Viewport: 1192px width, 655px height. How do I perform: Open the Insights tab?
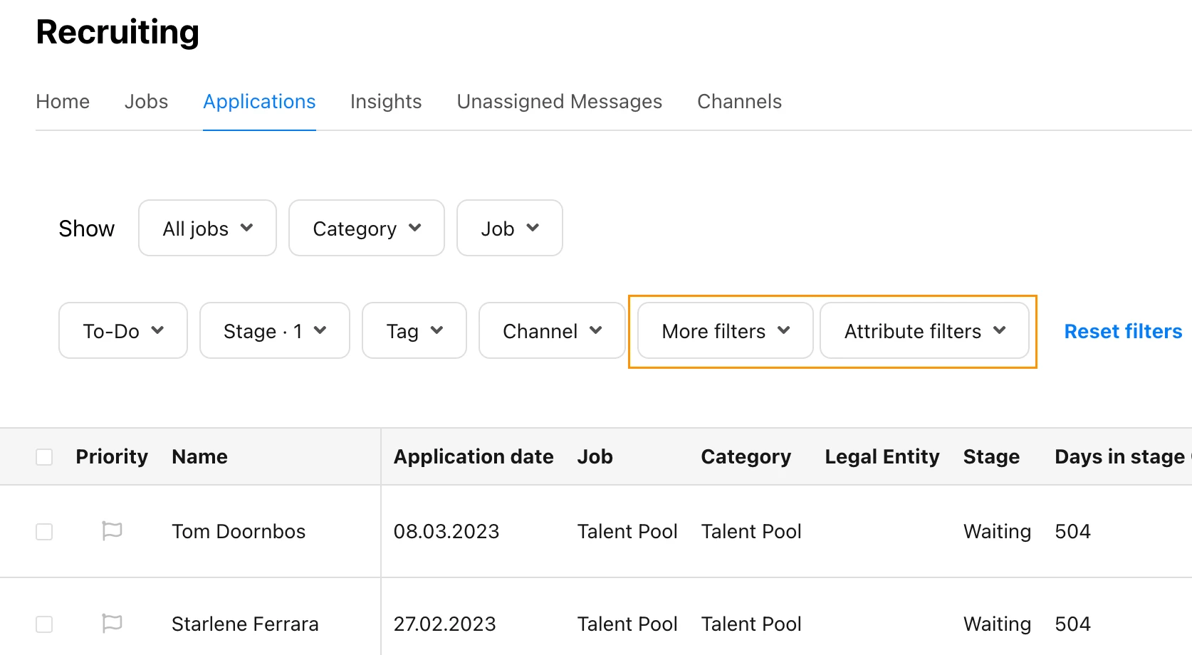[x=386, y=101]
